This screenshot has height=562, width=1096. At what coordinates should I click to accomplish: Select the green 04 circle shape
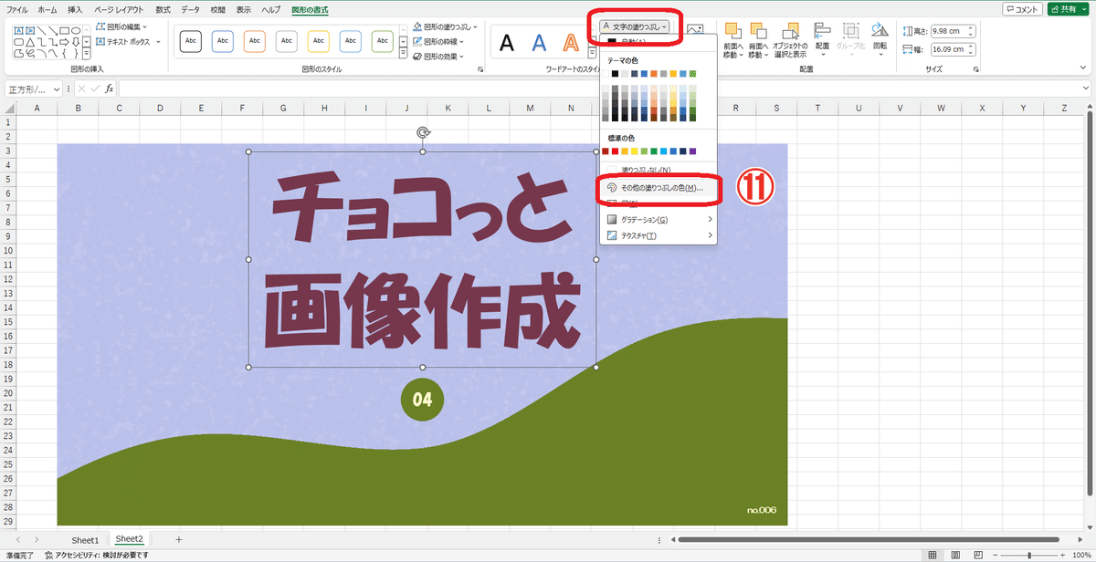click(422, 399)
